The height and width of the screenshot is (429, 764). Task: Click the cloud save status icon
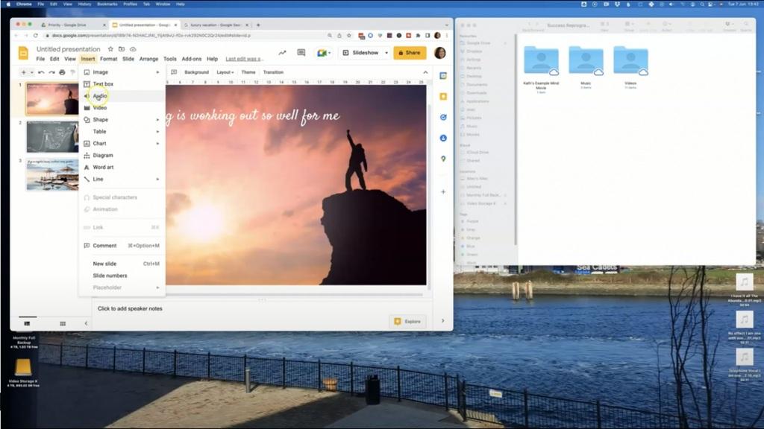pos(133,49)
